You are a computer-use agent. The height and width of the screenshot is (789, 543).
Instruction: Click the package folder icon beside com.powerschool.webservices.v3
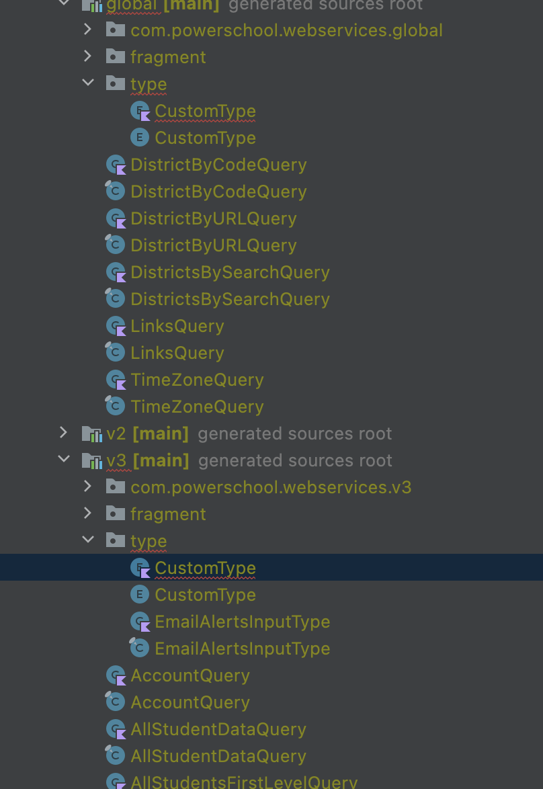point(116,487)
